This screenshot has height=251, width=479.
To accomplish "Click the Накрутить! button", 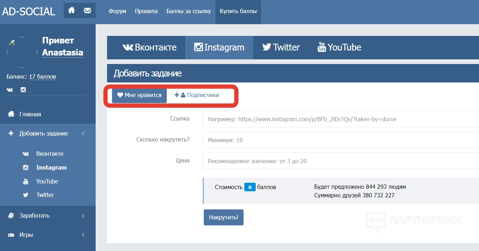I will [224, 217].
